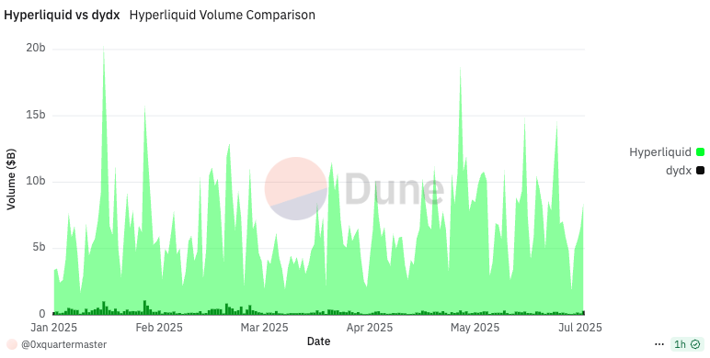Click the Volume ($B) axis title
The height and width of the screenshot is (358, 710).
pos(11,179)
